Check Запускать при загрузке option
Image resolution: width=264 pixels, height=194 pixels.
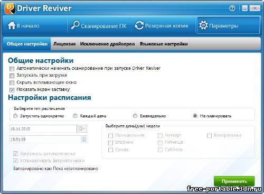tap(12, 76)
